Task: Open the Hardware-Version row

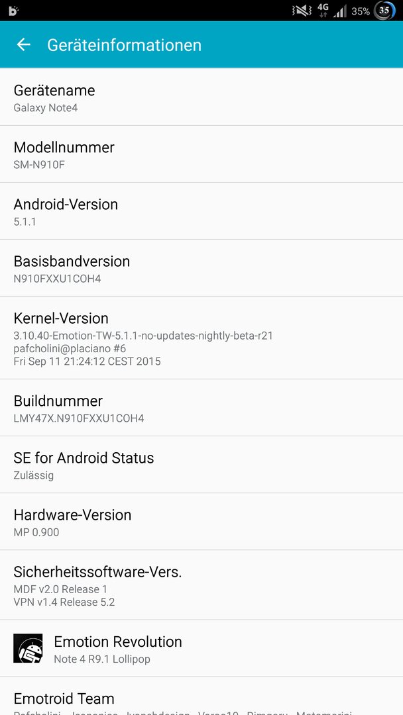Action: [201, 522]
